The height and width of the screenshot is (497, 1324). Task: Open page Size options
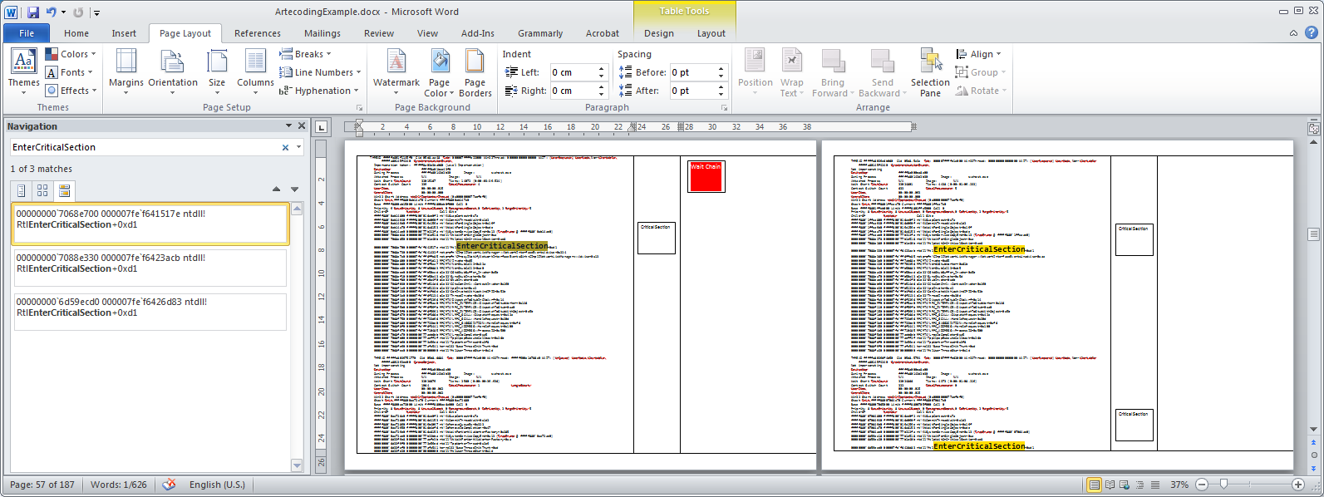(x=217, y=71)
